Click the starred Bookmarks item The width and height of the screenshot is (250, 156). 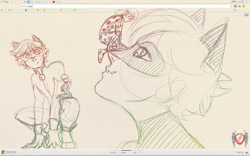[30, 10]
